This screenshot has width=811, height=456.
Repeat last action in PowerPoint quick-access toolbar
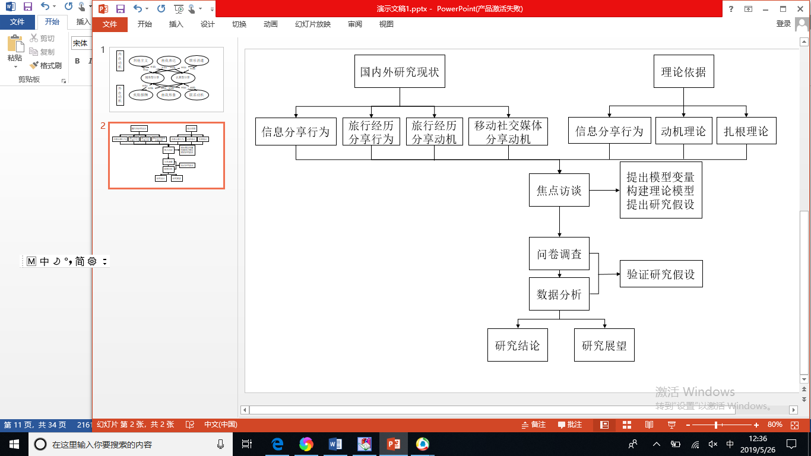coord(161,8)
